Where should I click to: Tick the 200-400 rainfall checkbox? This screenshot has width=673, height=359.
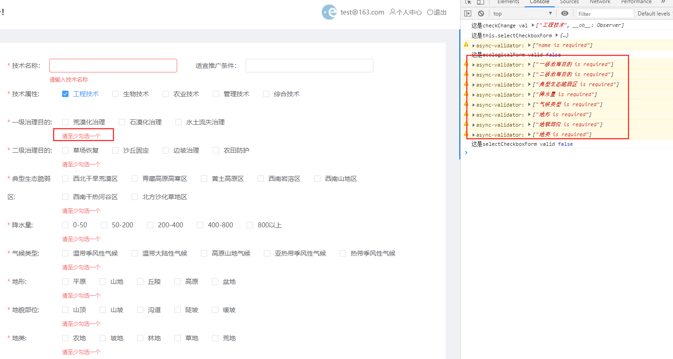(150, 225)
